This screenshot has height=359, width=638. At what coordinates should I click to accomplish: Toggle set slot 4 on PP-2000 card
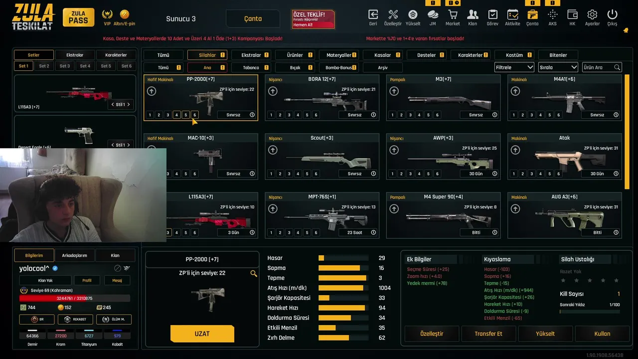click(176, 115)
